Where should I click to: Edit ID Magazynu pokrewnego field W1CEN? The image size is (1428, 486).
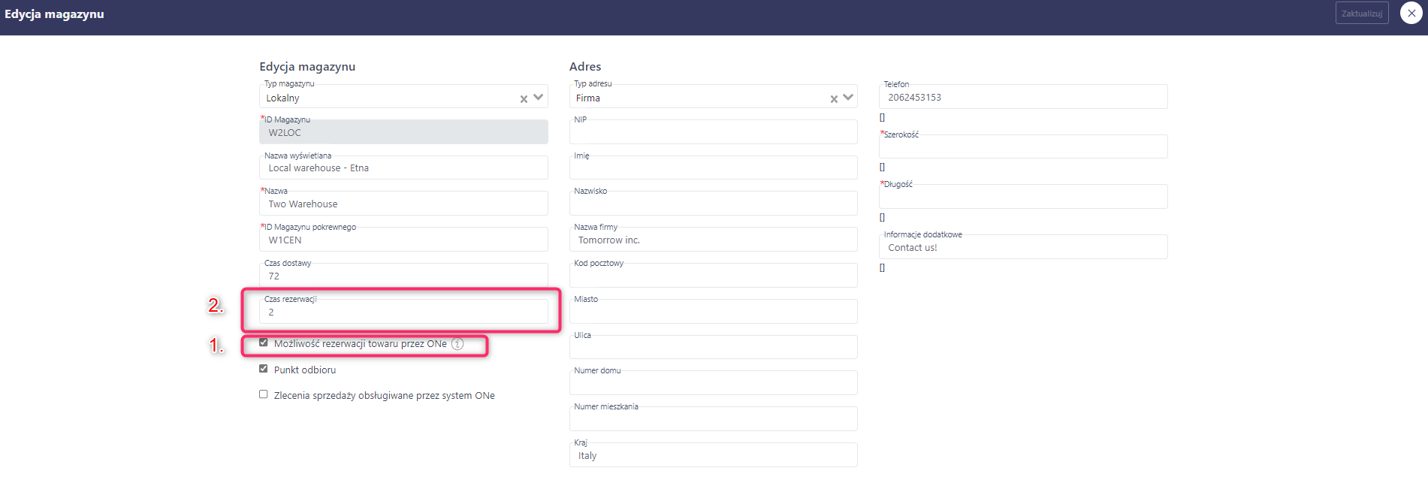(403, 240)
